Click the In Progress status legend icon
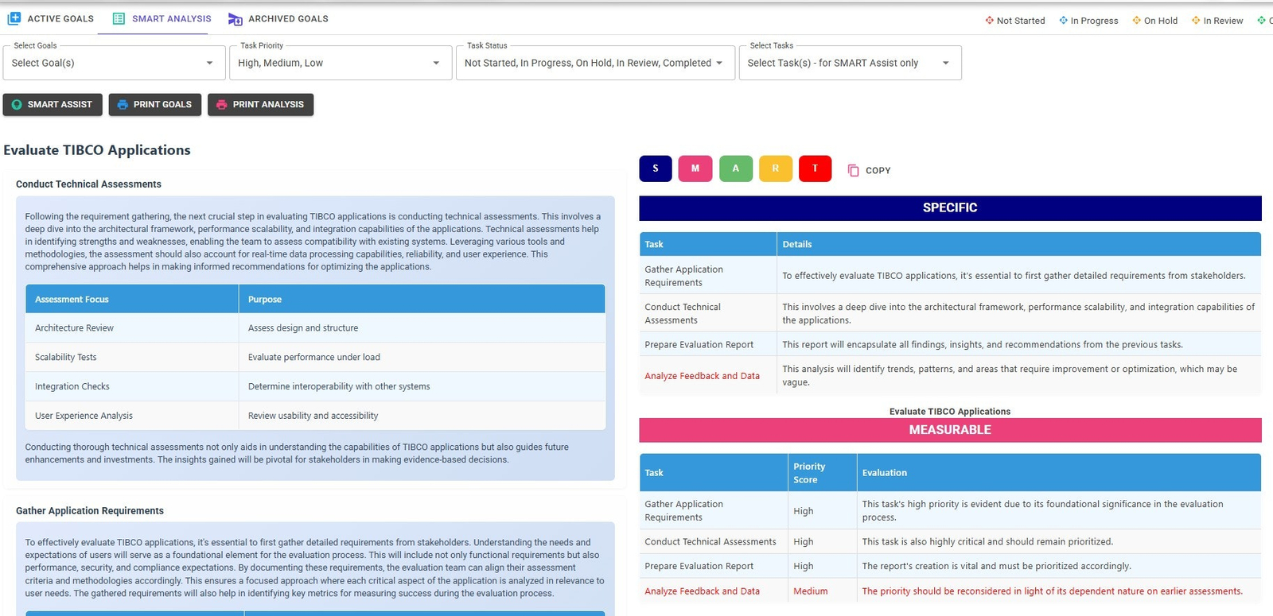This screenshot has width=1273, height=616. tap(1063, 21)
